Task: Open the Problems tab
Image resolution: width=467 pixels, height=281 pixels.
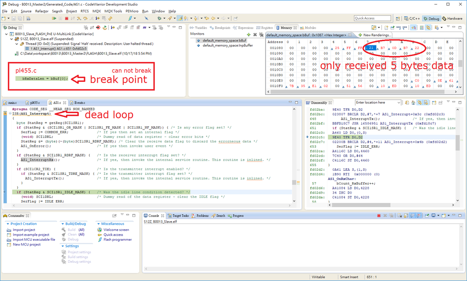Action: (x=200, y=216)
